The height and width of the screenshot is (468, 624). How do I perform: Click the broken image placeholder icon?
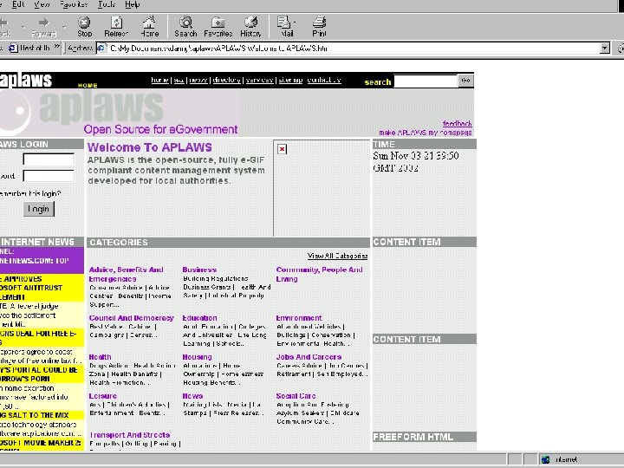click(x=283, y=149)
